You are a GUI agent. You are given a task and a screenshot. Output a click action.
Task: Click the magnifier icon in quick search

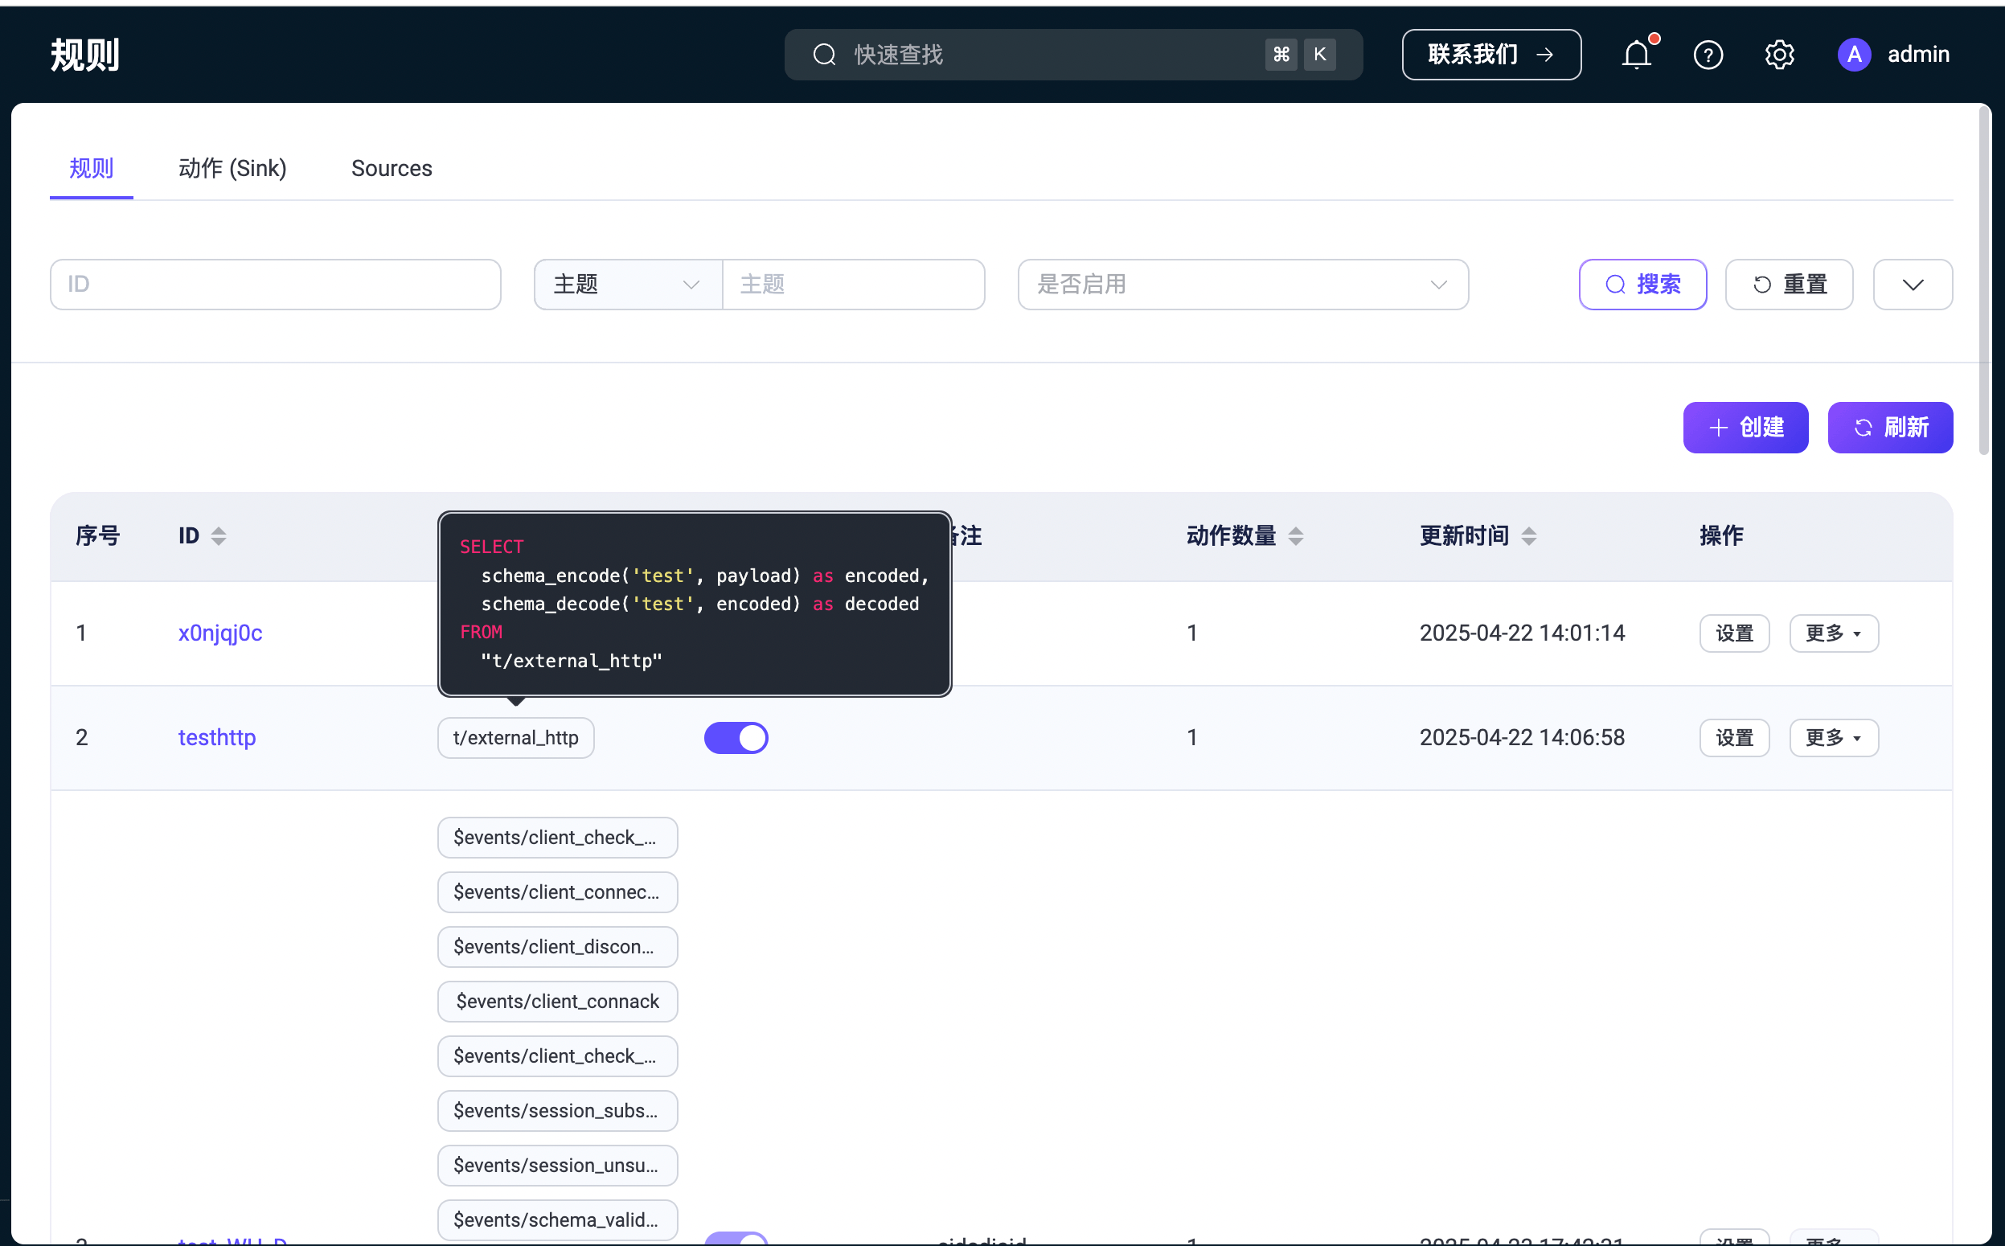(824, 55)
